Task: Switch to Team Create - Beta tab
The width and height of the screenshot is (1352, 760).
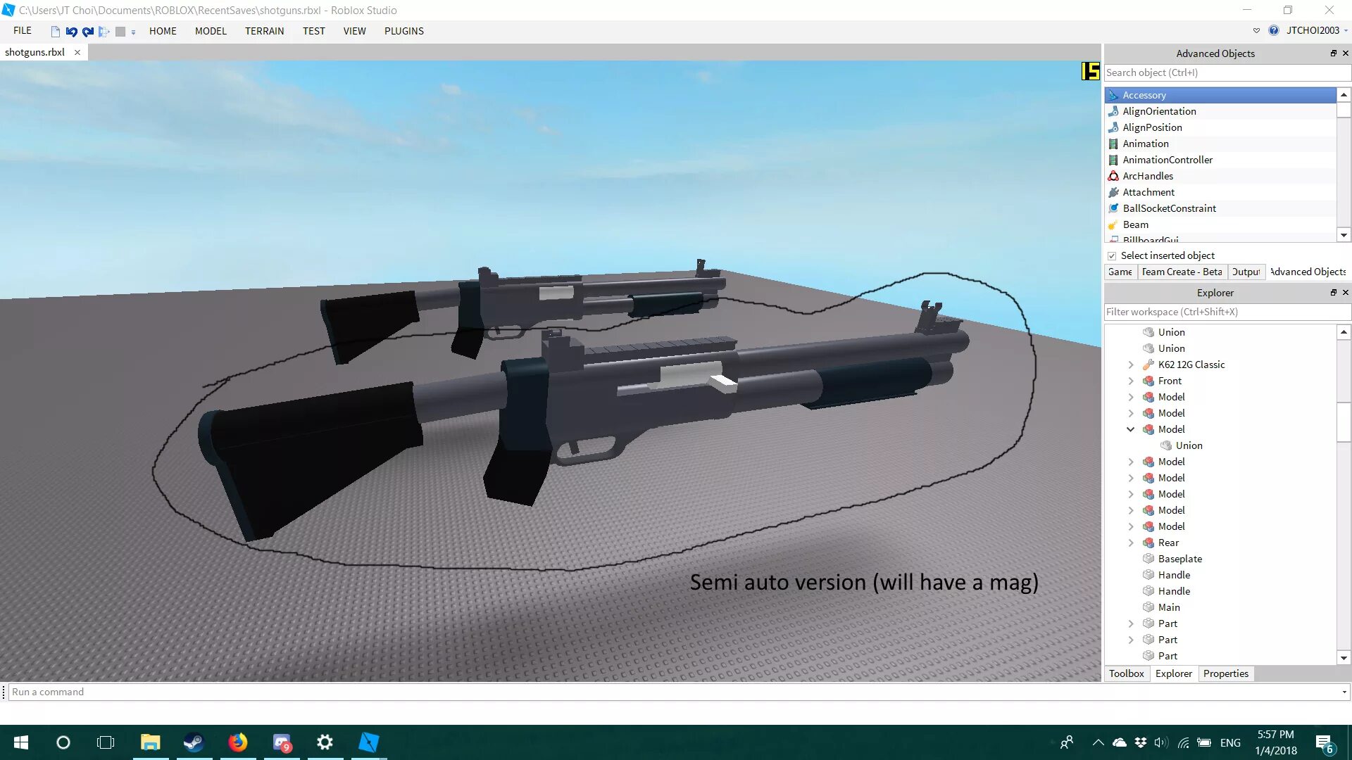Action: click(1181, 272)
